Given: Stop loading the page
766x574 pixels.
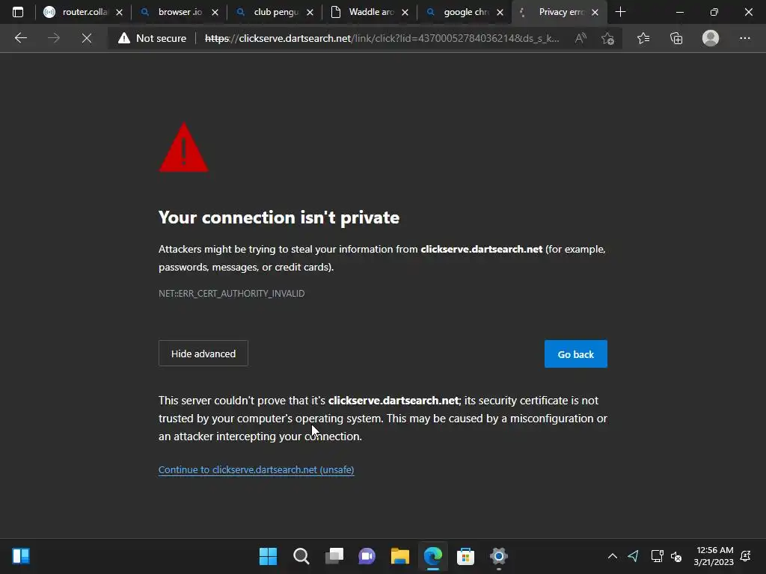Looking at the screenshot, I should (87, 38).
